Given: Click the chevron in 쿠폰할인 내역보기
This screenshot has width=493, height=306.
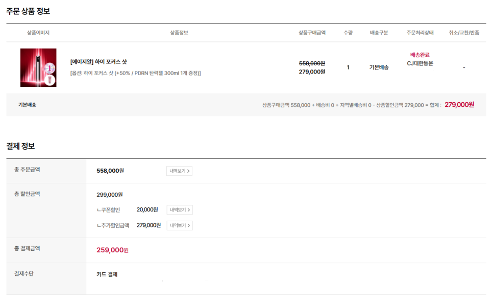Looking at the screenshot, I should (x=189, y=209).
